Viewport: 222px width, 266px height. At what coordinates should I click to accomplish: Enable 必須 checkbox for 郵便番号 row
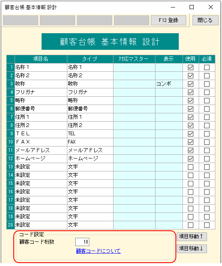coord(207,109)
